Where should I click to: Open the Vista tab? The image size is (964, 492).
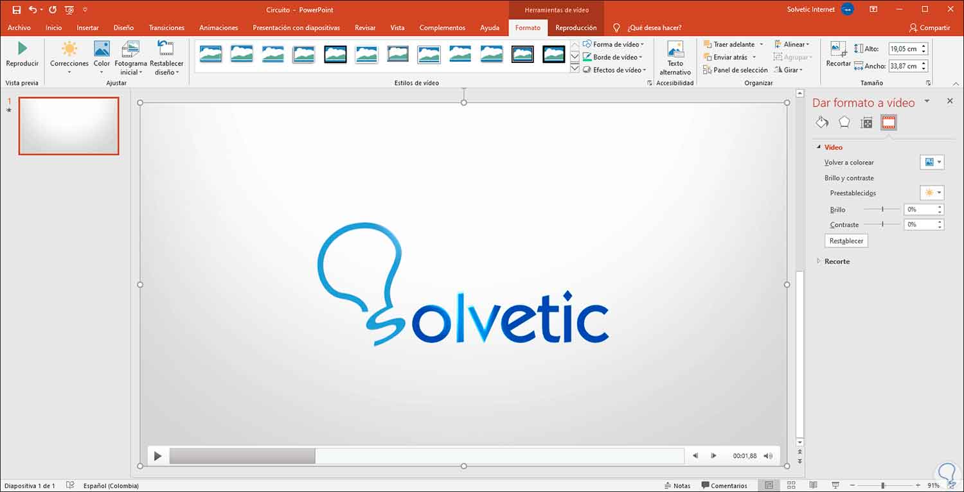397,28
